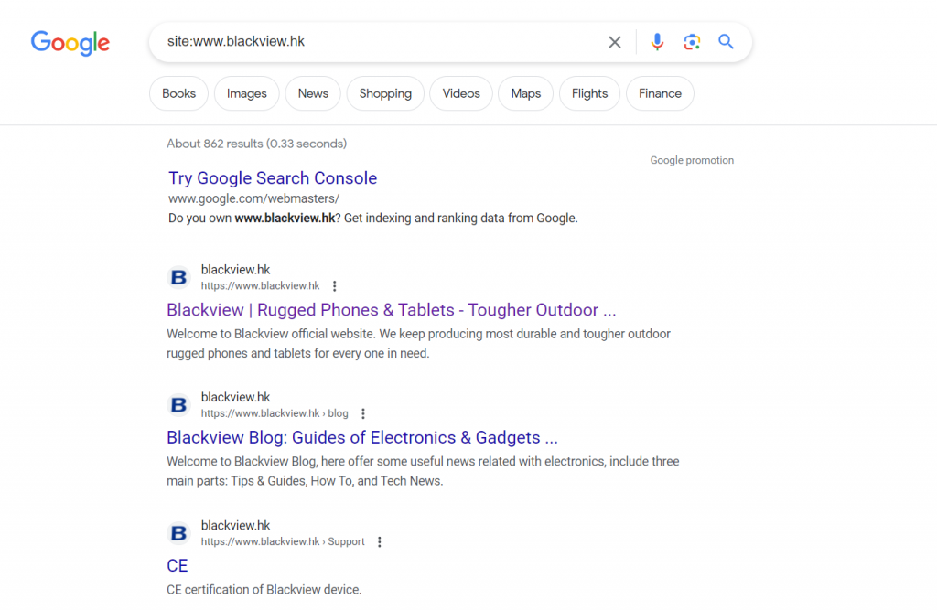The image size is (937, 610).
Task: Click the 'Google promotion' label
Action: click(x=692, y=160)
